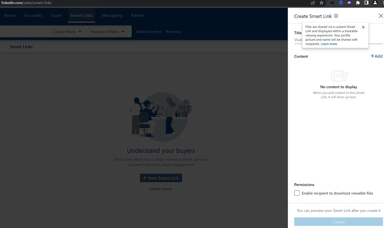384x228 pixels.
Task: Open the Leads tab
Action: point(56,15)
